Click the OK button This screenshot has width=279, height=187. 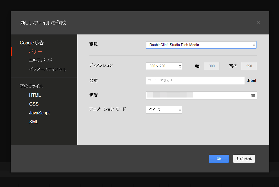(x=219, y=159)
